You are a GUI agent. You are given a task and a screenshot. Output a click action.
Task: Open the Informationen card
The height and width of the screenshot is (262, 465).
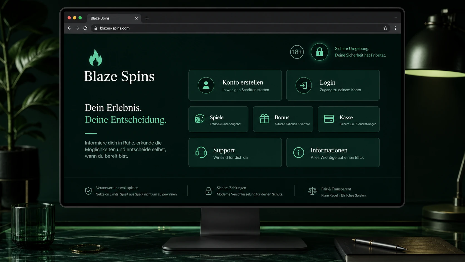pyautogui.click(x=333, y=153)
